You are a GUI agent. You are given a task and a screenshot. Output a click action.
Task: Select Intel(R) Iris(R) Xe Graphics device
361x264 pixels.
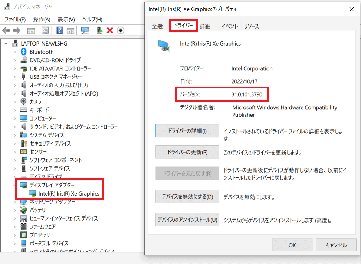point(69,194)
